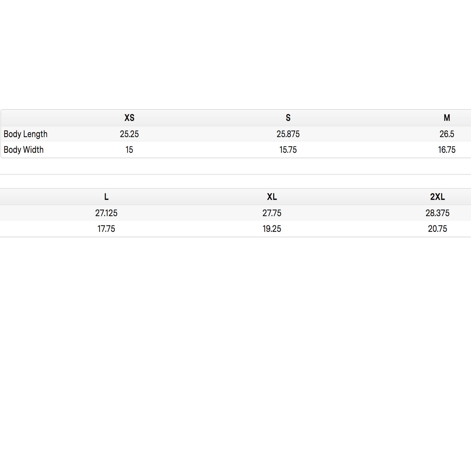The width and height of the screenshot is (471, 471).
Task: Select the 26.5 body length cell
Action: pos(447,134)
